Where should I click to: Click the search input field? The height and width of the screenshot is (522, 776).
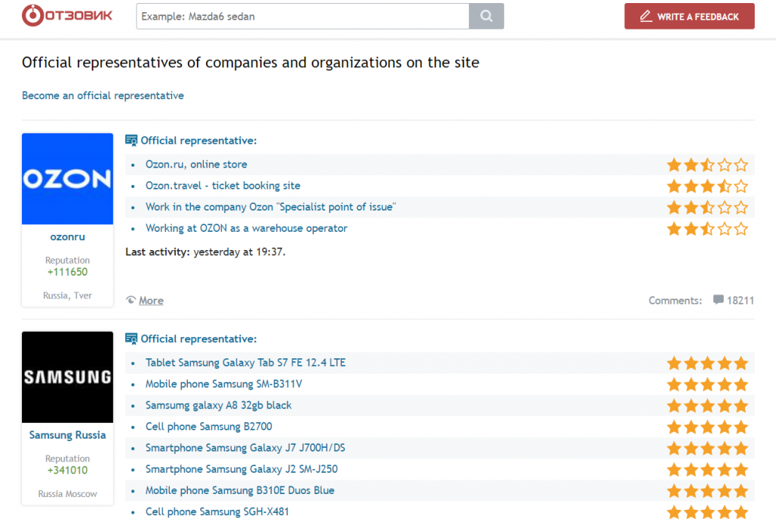click(x=303, y=17)
